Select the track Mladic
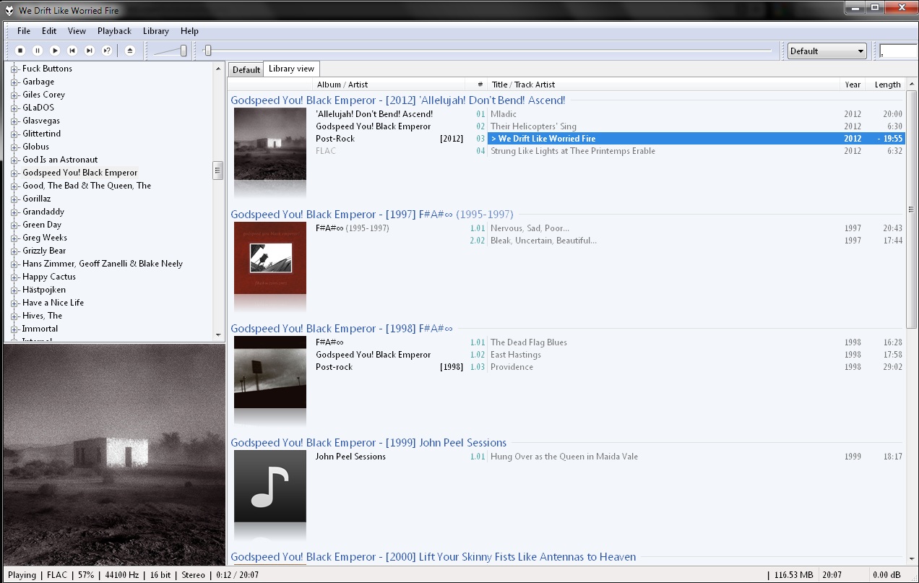 pyautogui.click(x=504, y=113)
